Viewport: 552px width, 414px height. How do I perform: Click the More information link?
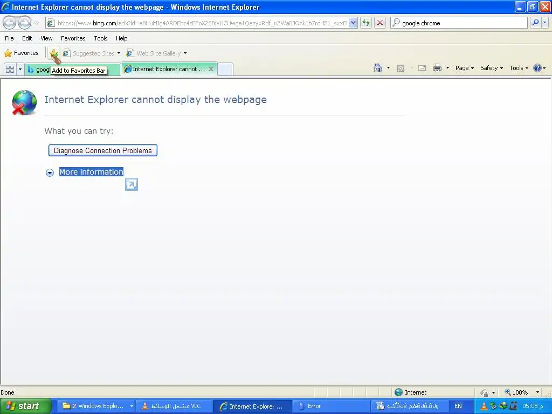[91, 172]
